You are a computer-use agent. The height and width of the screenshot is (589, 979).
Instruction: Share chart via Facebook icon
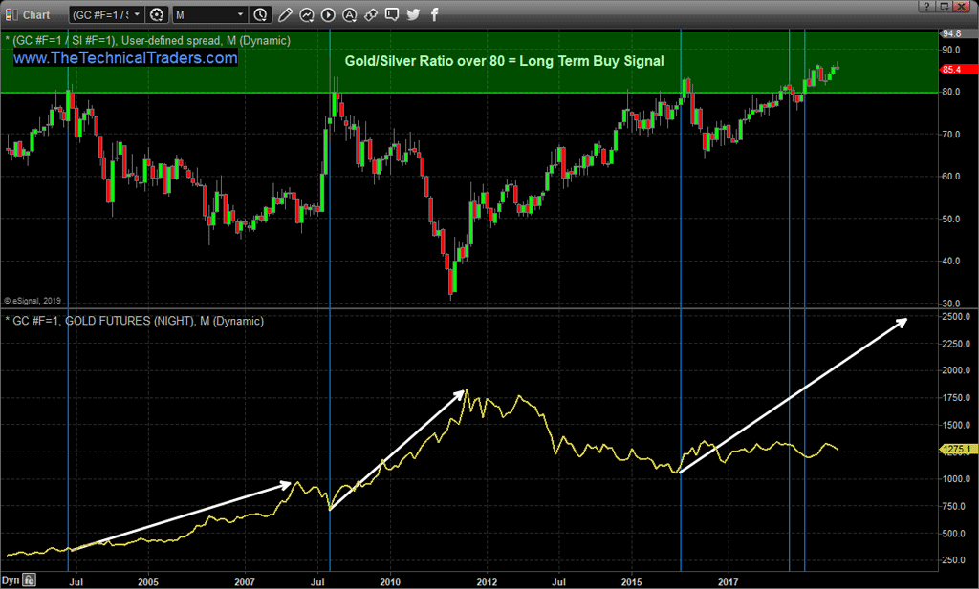click(434, 14)
